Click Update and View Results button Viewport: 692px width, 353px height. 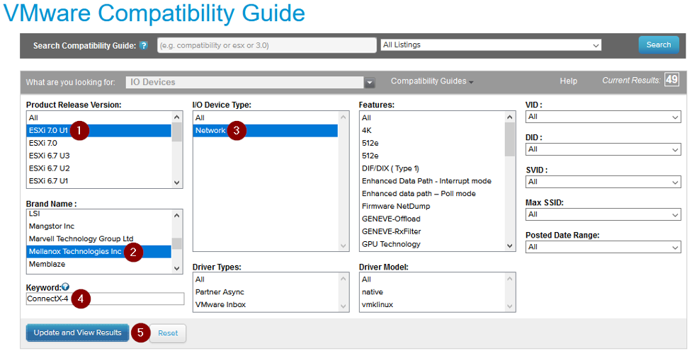pyautogui.click(x=77, y=332)
